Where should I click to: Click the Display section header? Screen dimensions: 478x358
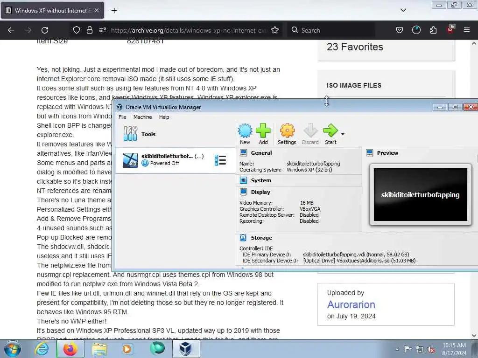260,192
